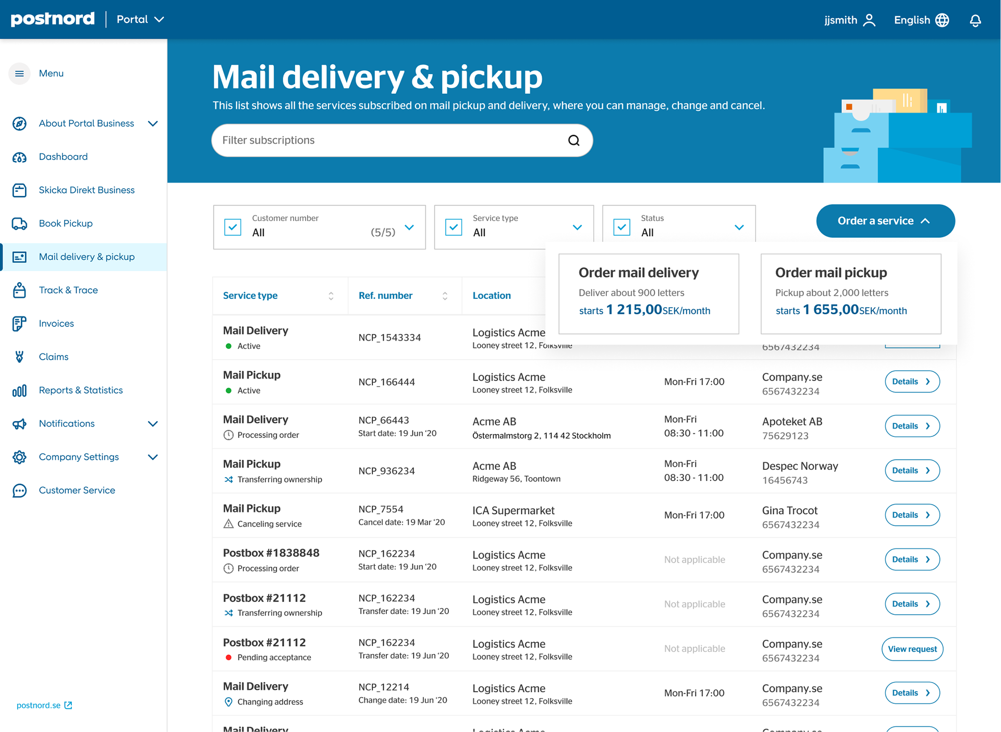Image resolution: width=1001 pixels, height=732 pixels.
Task: Click the shuffle icon for Mail Pickup NCP_936234
Action: tap(228, 480)
